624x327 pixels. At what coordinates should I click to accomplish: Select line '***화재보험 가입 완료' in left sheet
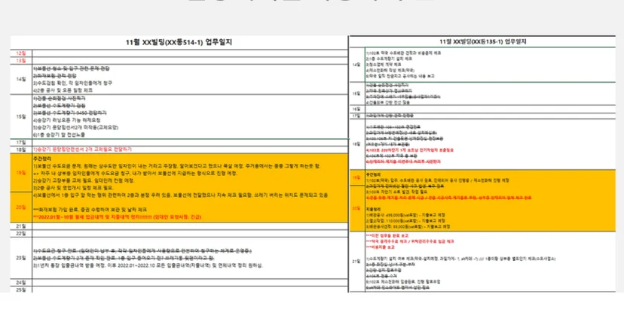click(x=90, y=209)
